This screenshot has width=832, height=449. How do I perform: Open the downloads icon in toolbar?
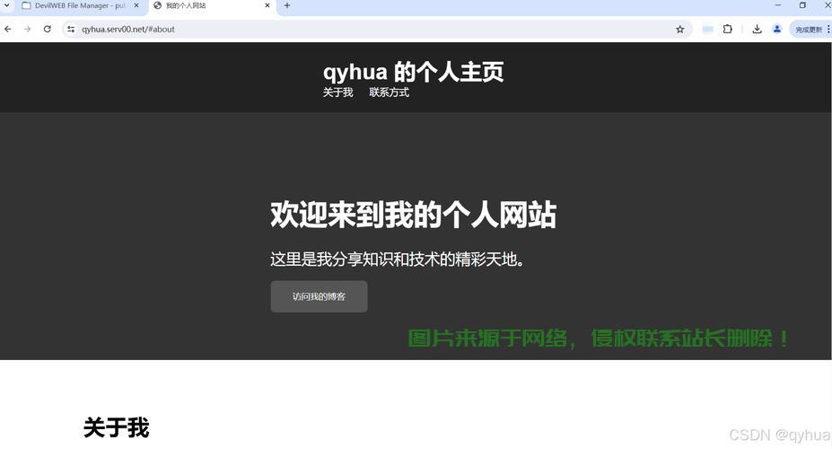[x=757, y=30]
